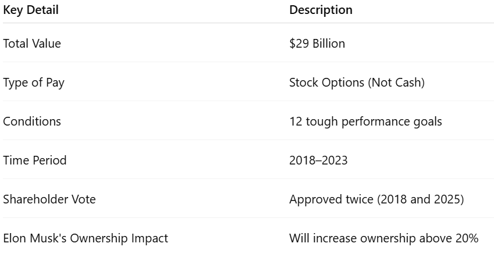Click 'Stock Options (Not Cash)' text
494x254 pixels.
point(357,83)
